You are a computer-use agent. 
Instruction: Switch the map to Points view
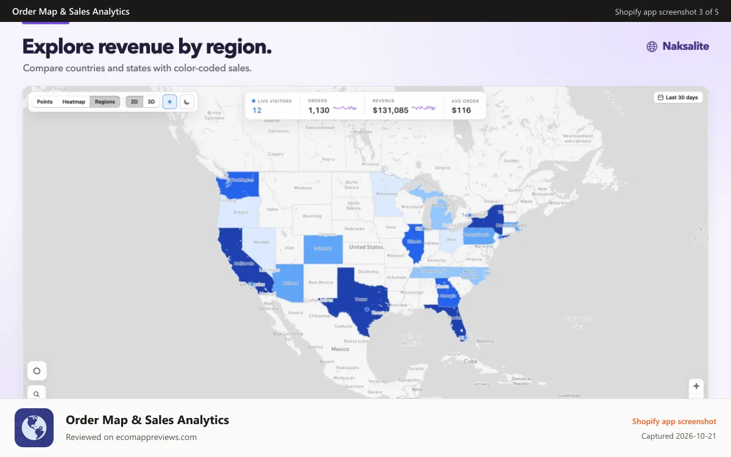click(x=45, y=102)
